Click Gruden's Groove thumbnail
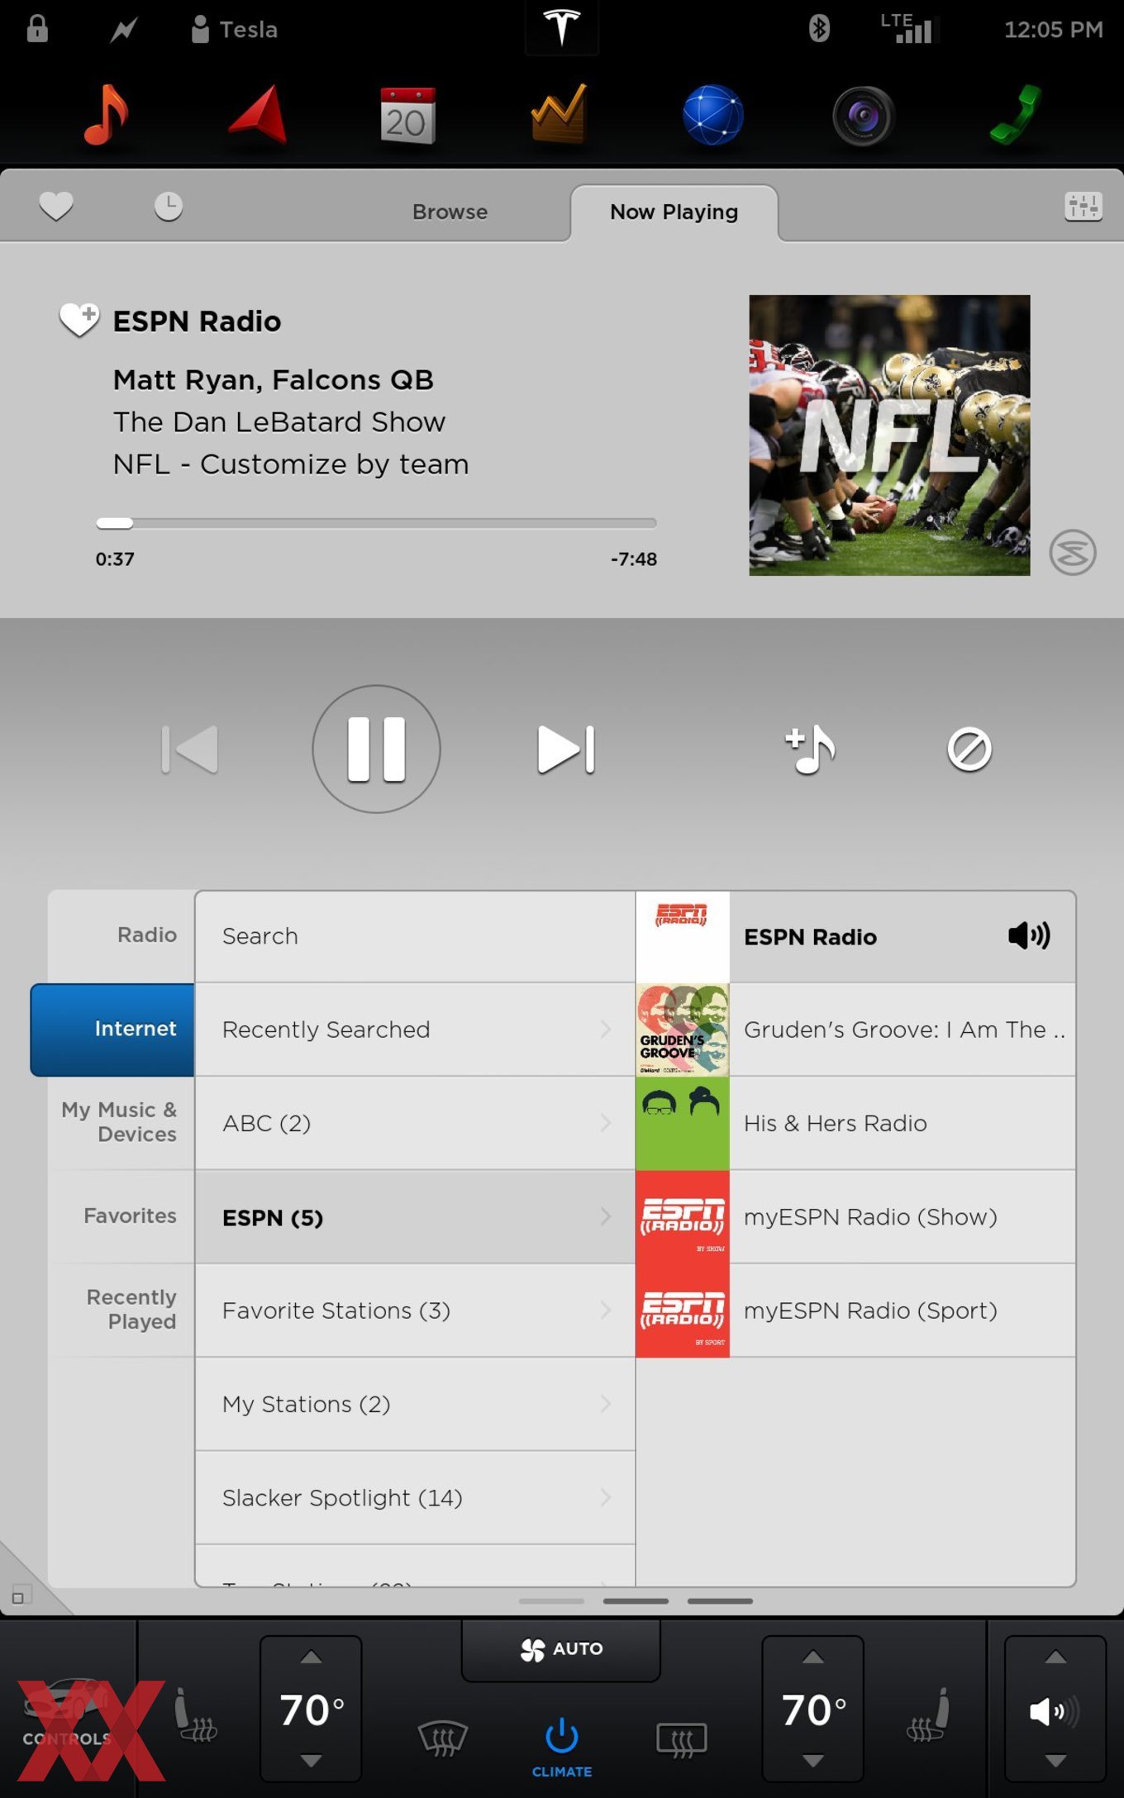The height and width of the screenshot is (1798, 1124). tap(683, 1030)
